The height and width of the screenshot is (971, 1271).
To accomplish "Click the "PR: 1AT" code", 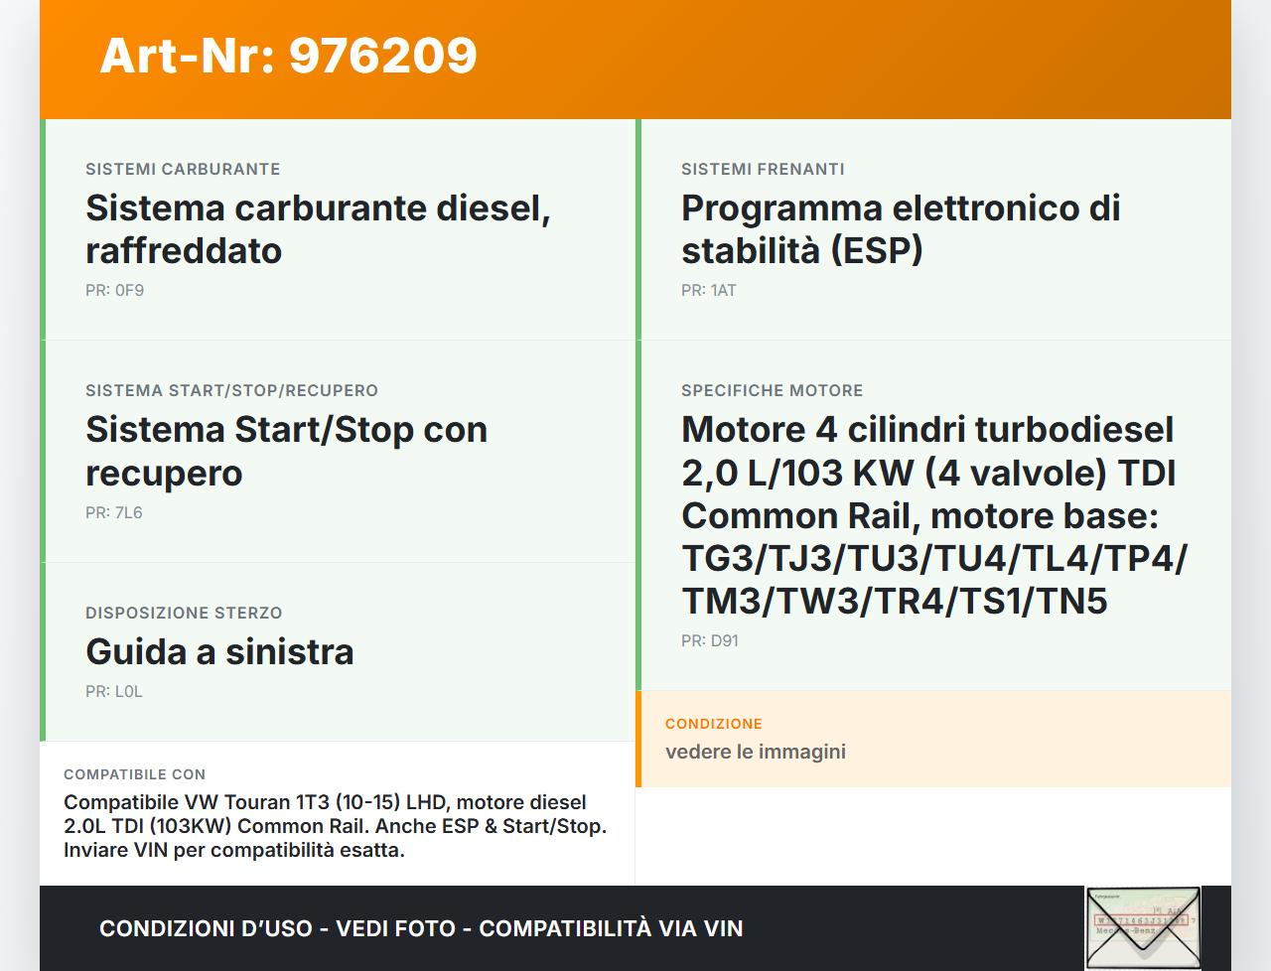I will tap(709, 291).
